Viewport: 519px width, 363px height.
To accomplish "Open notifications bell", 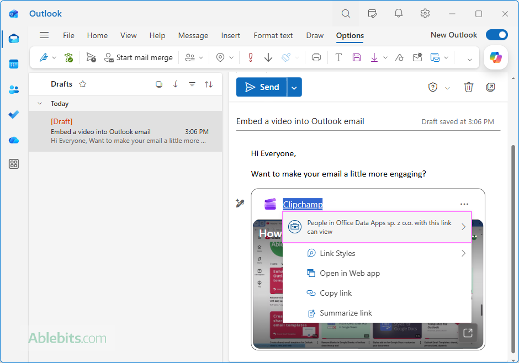I will [x=399, y=14].
